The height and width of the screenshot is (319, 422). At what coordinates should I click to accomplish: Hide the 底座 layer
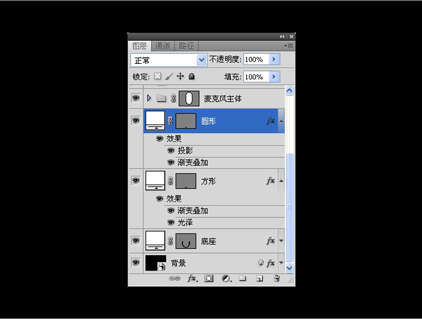136,240
